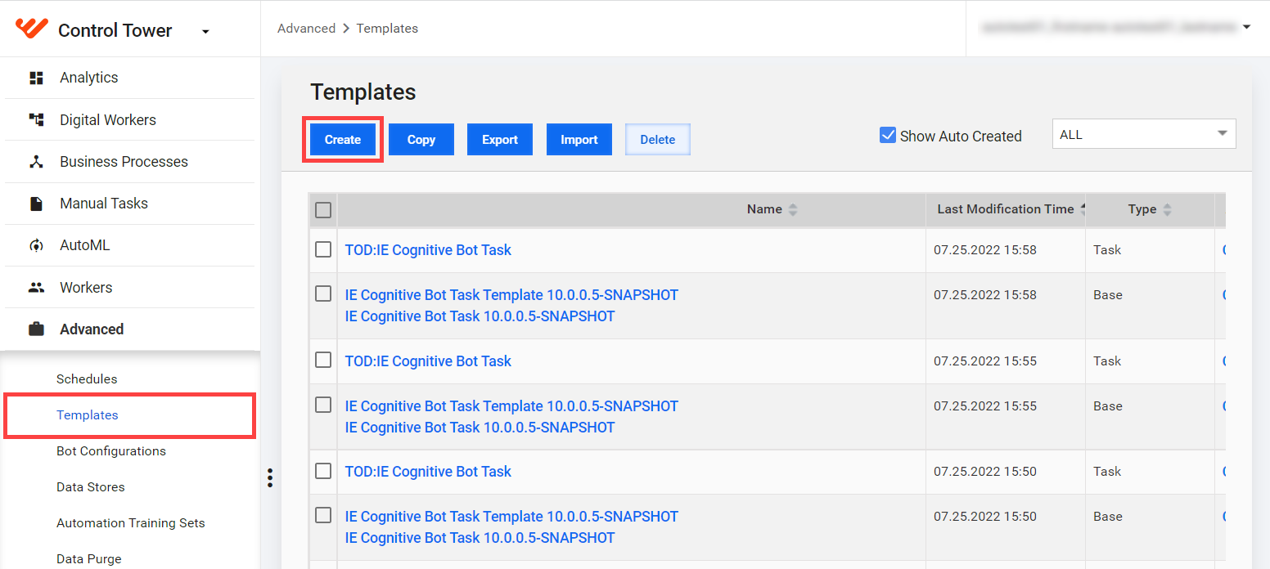Click the Export button
This screenshot has width=1270, height=569.
(x=500, y=140)
